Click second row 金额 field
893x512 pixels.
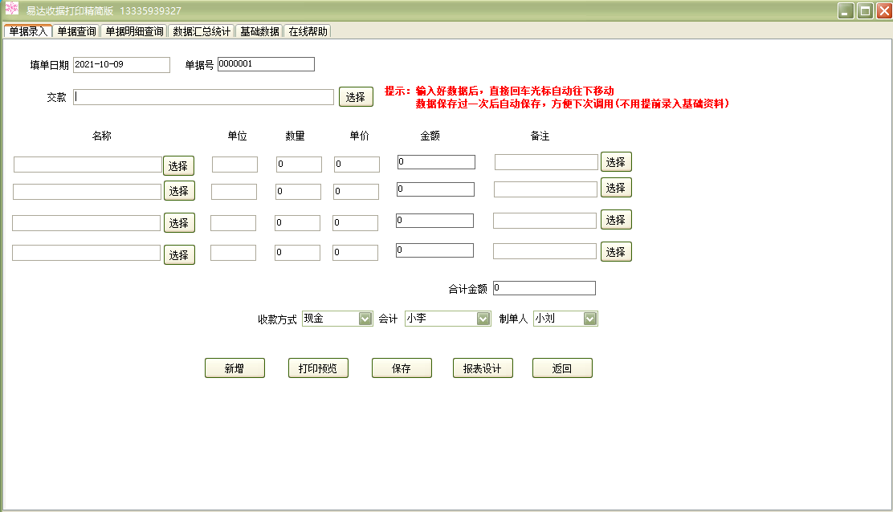[x=436, y=189]
